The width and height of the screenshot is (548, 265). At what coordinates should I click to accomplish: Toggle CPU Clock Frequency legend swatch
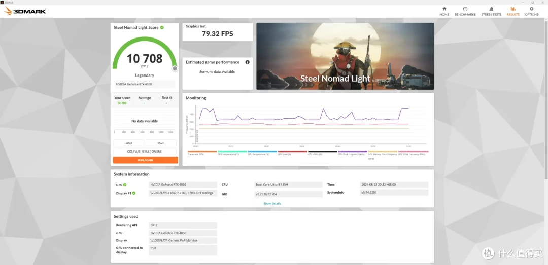[352, 152]
